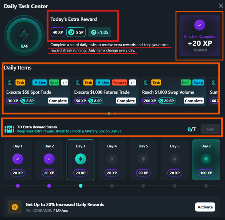Click the x1.05 multiplier badge

[100, 32]
